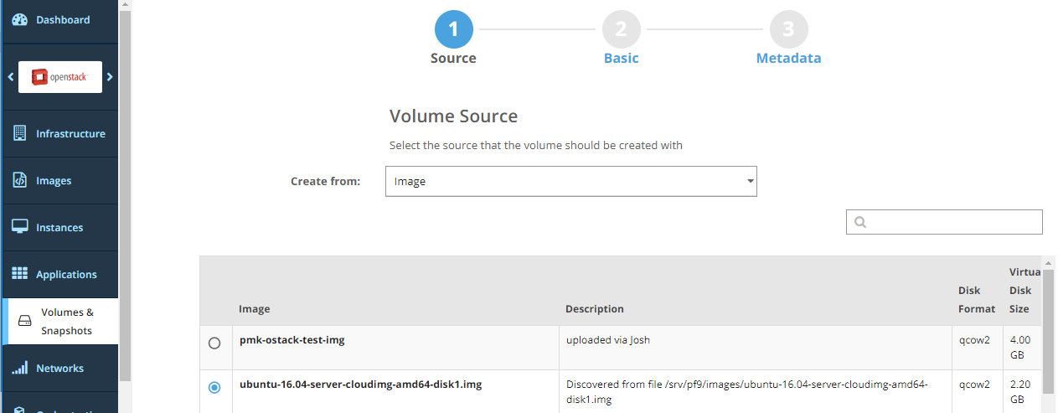Open the Create from dropdown
This screenshot has width=1058, height=413.
click(570, 181)
